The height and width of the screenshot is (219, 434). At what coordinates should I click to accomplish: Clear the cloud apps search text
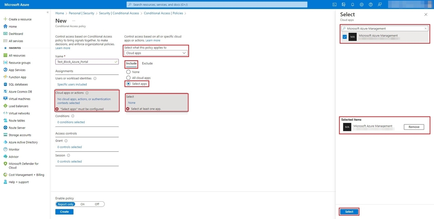tap(426, 29)
